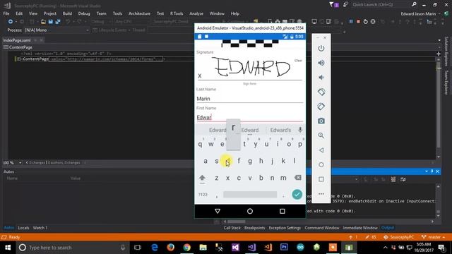Tap the keyboard shift key
Viewport: 452px width, 254px height.
(x=202, y=178)
